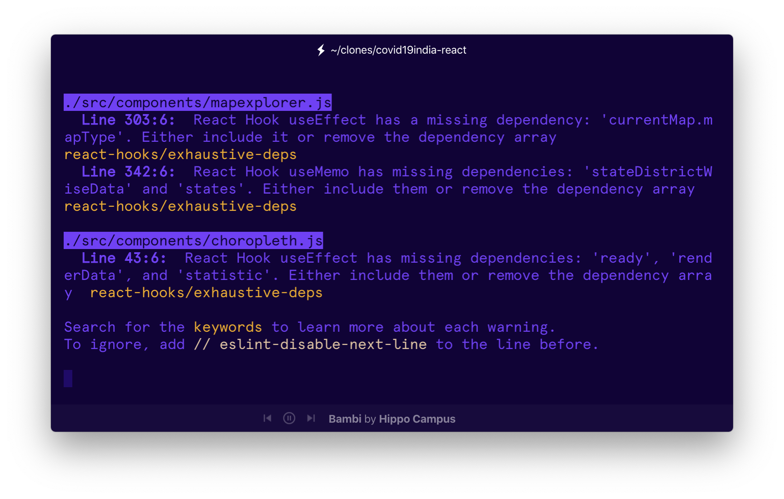This screenshot has height=499, width=784.
Task: Click the Line 342:6 useMemo warning
Action: (128, 171)
